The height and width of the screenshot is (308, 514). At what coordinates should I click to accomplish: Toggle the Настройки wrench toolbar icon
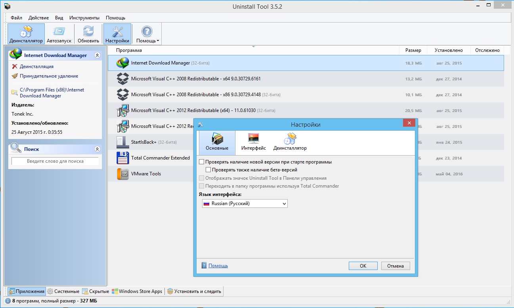(117, 34)
